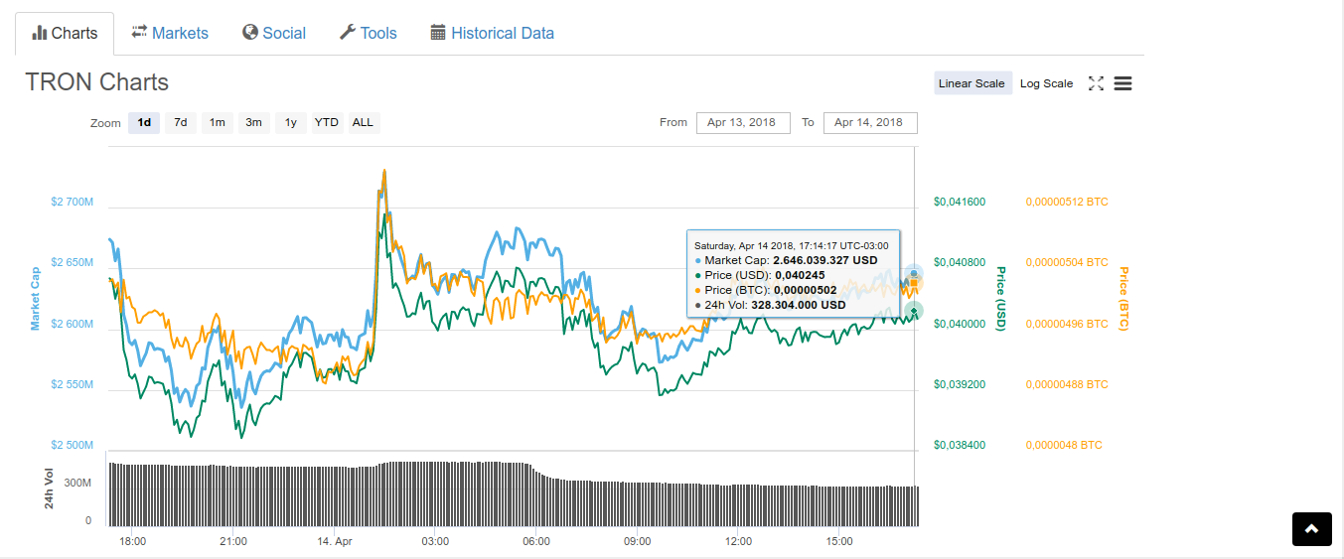
Task: Toggle the chart to fullscreen
Action: 1097,83
